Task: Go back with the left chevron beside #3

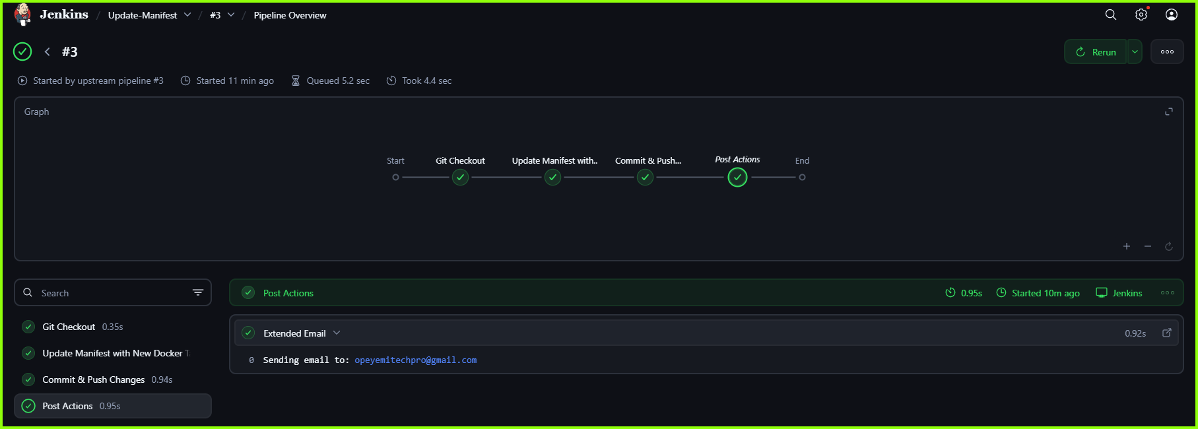Action: point(47,51)
